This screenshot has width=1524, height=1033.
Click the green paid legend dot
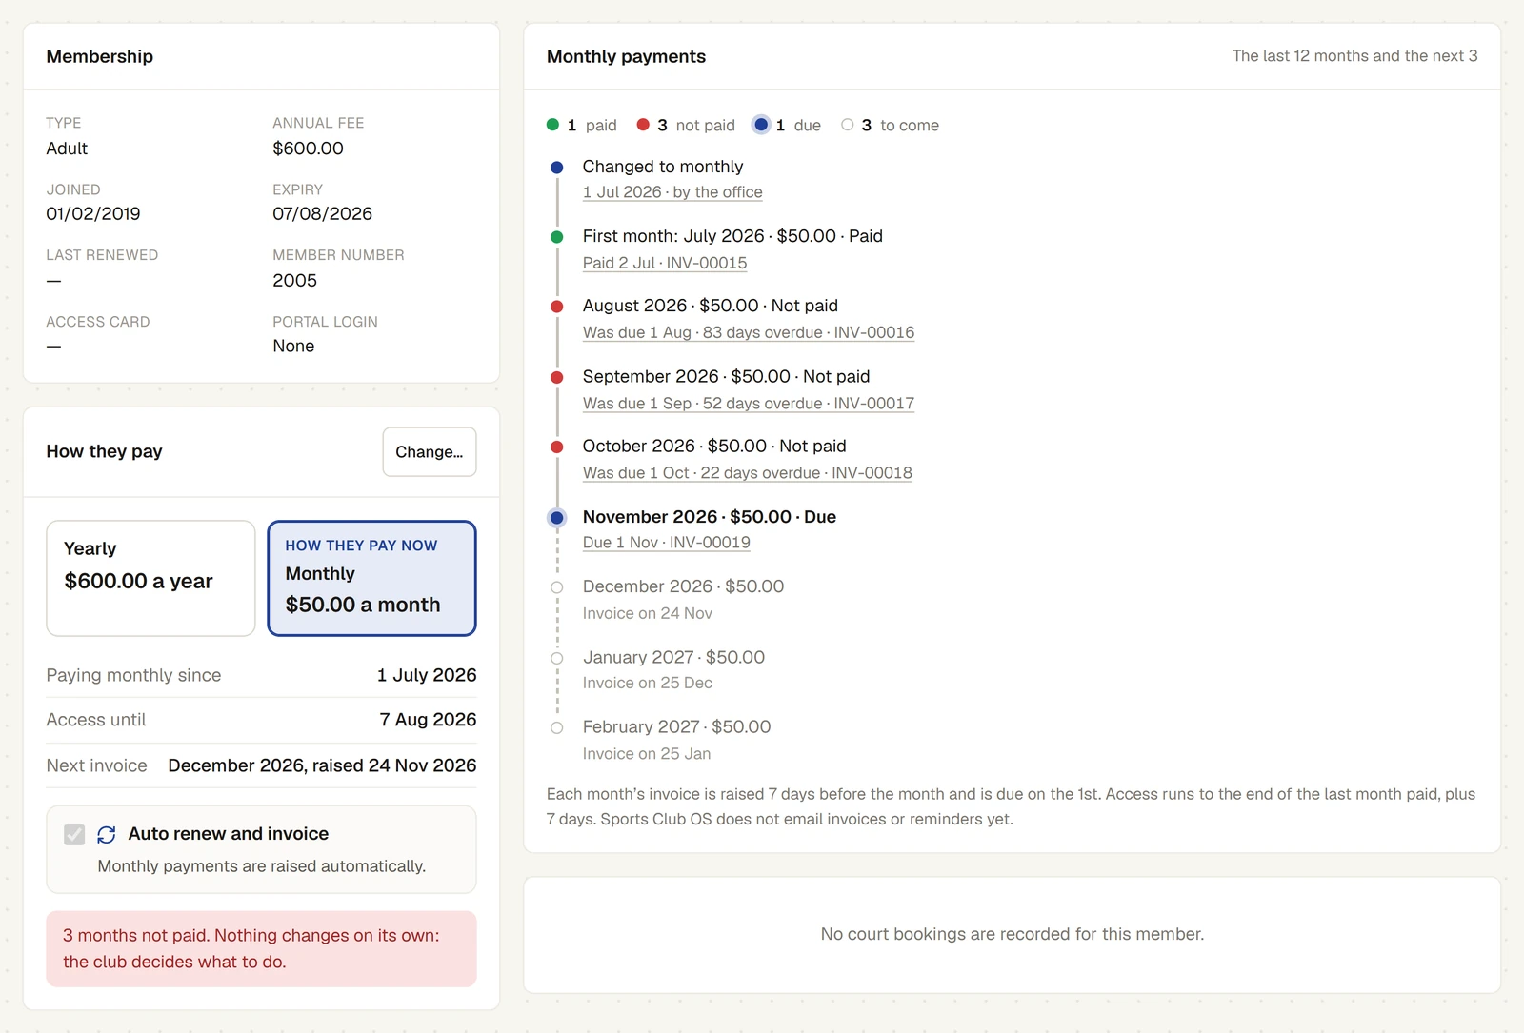coord(552,125)
